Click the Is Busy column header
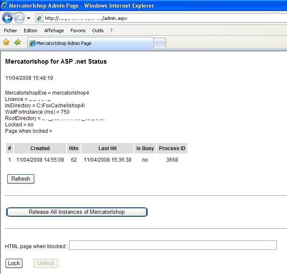 (145, 148)
